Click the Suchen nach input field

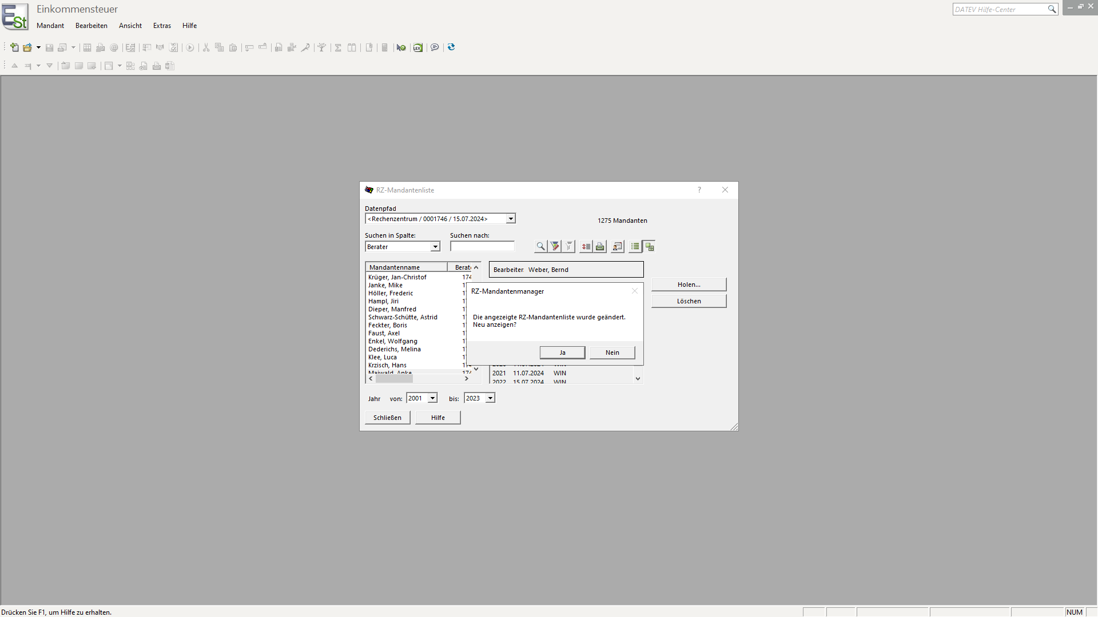[x=482, y=247]
